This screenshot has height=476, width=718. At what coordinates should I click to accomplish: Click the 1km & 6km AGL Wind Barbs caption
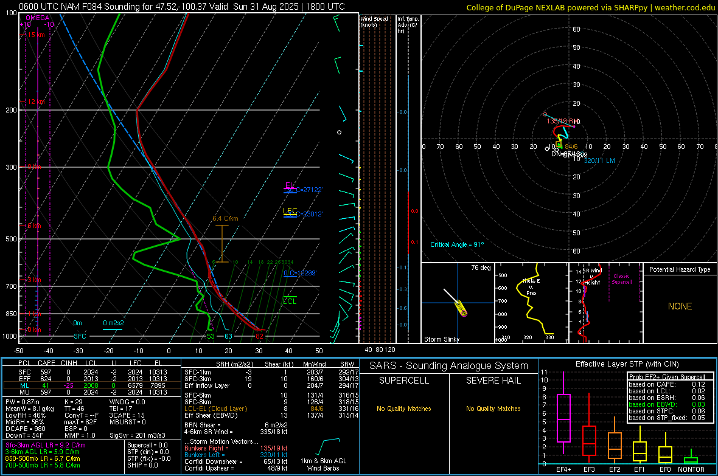coord(323,464)
